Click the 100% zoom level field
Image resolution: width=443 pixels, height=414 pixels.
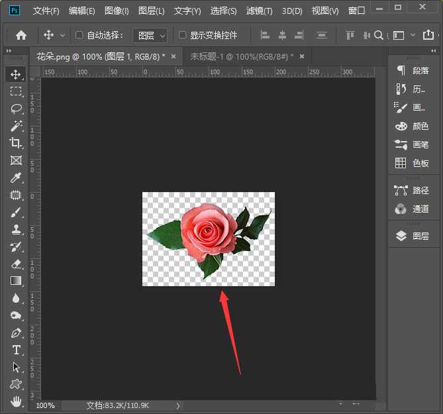point(46,405)
